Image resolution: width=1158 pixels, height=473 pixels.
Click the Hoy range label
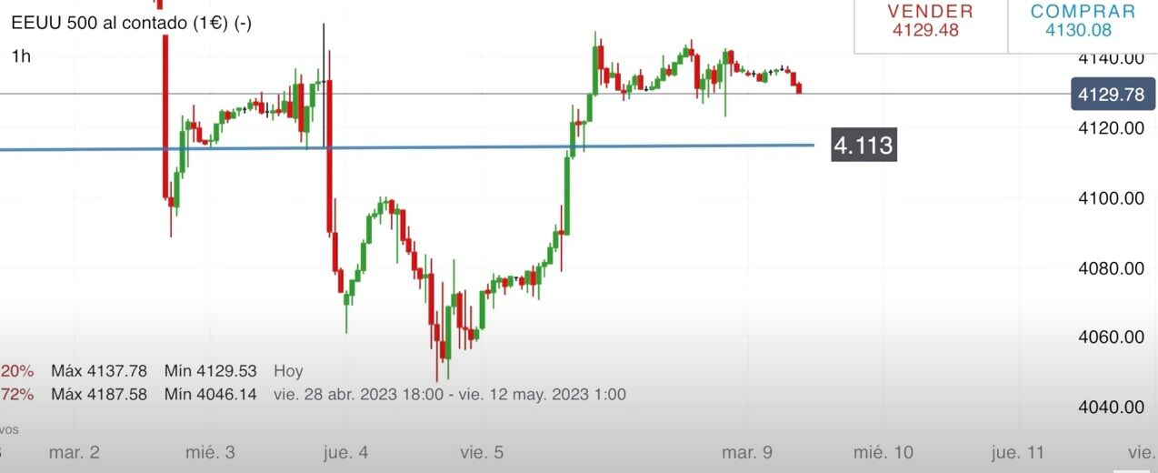coord(288,371)
